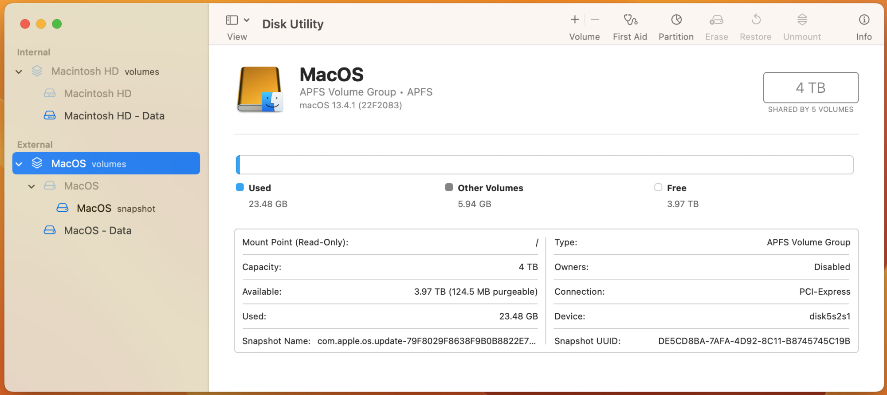Image resolution: width=887 pixels, height=395 pixels.
Task: Click the grey Other Volumes swatch
Action: click(x=449, y=187)
